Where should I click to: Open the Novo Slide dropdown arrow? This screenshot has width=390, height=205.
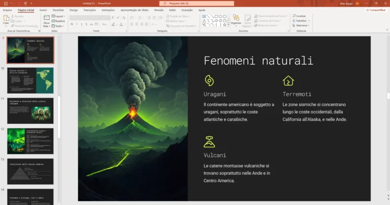point(49,26)
